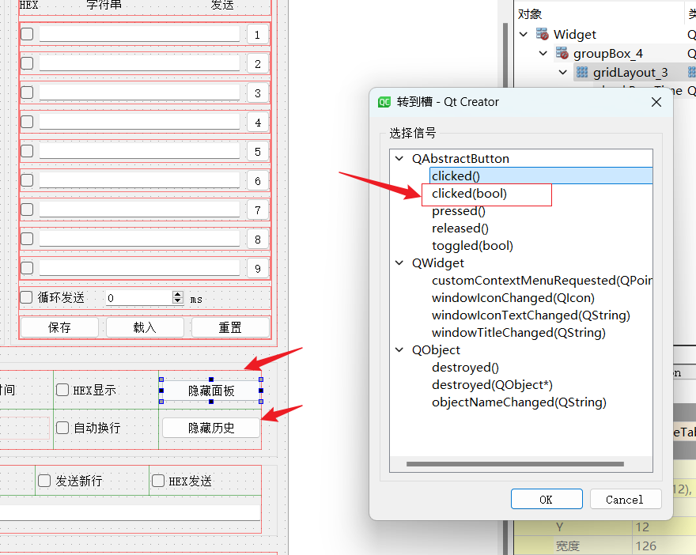Select the clicked(bool) signal
Screen dimensions: 696x555
pos(469,194)
